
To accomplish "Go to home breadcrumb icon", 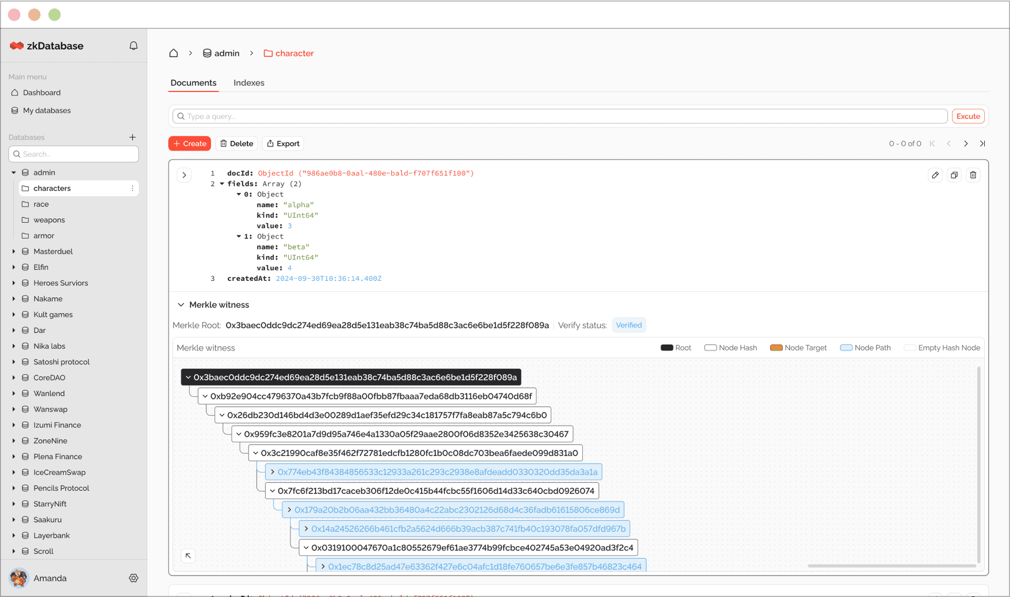I will click(x=174, y=53).
